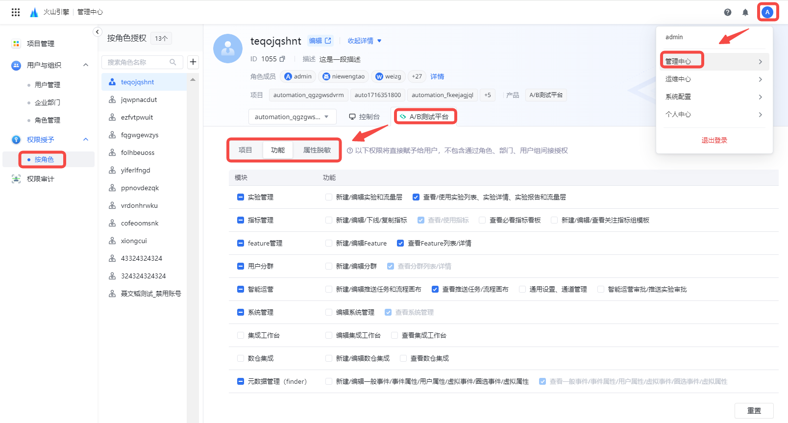Viewport: 788px width, 423px height.
Task: Collapse the sidebar with the arrow icon
Action: [x=97, y=31]
